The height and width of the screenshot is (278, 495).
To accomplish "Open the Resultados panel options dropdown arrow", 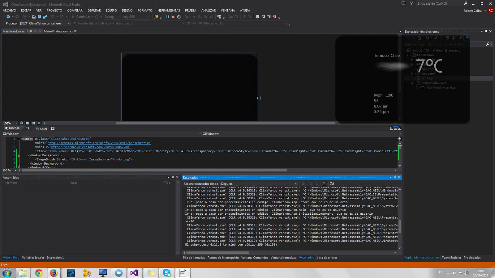I will (x=390, y=177).
